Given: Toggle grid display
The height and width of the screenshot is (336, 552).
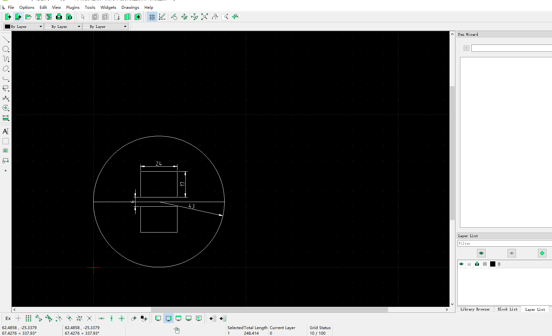Looking at the screenshot, I should pyautogui.click(x=152, y=17).
